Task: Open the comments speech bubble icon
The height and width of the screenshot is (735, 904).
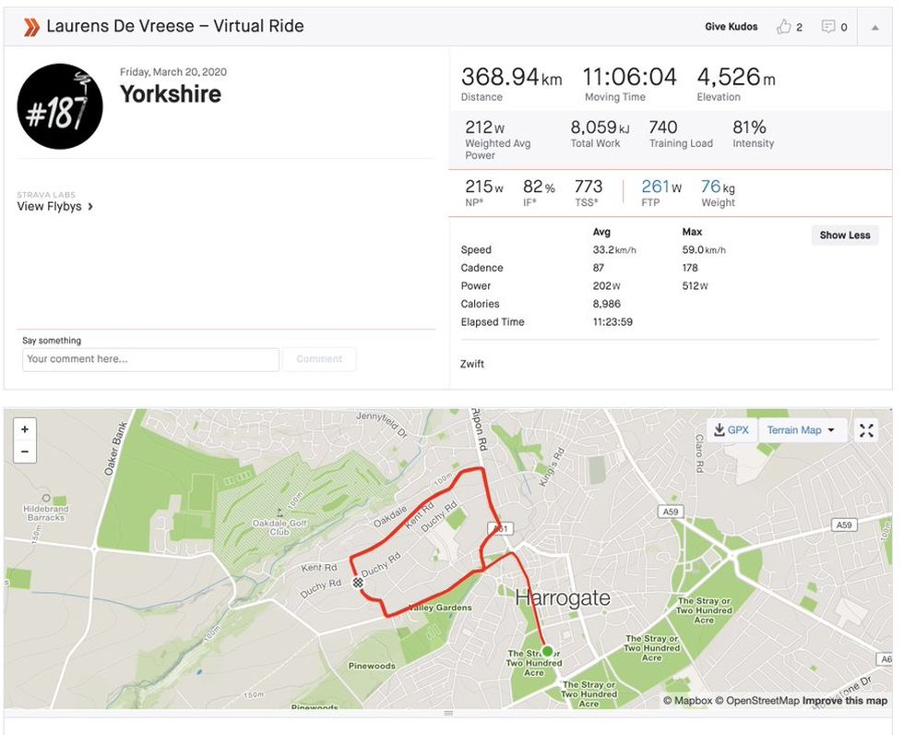Action: [x=828, y=27]
